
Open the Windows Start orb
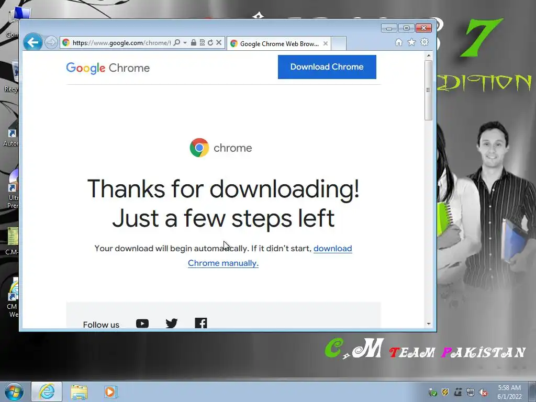click(14, 392)
